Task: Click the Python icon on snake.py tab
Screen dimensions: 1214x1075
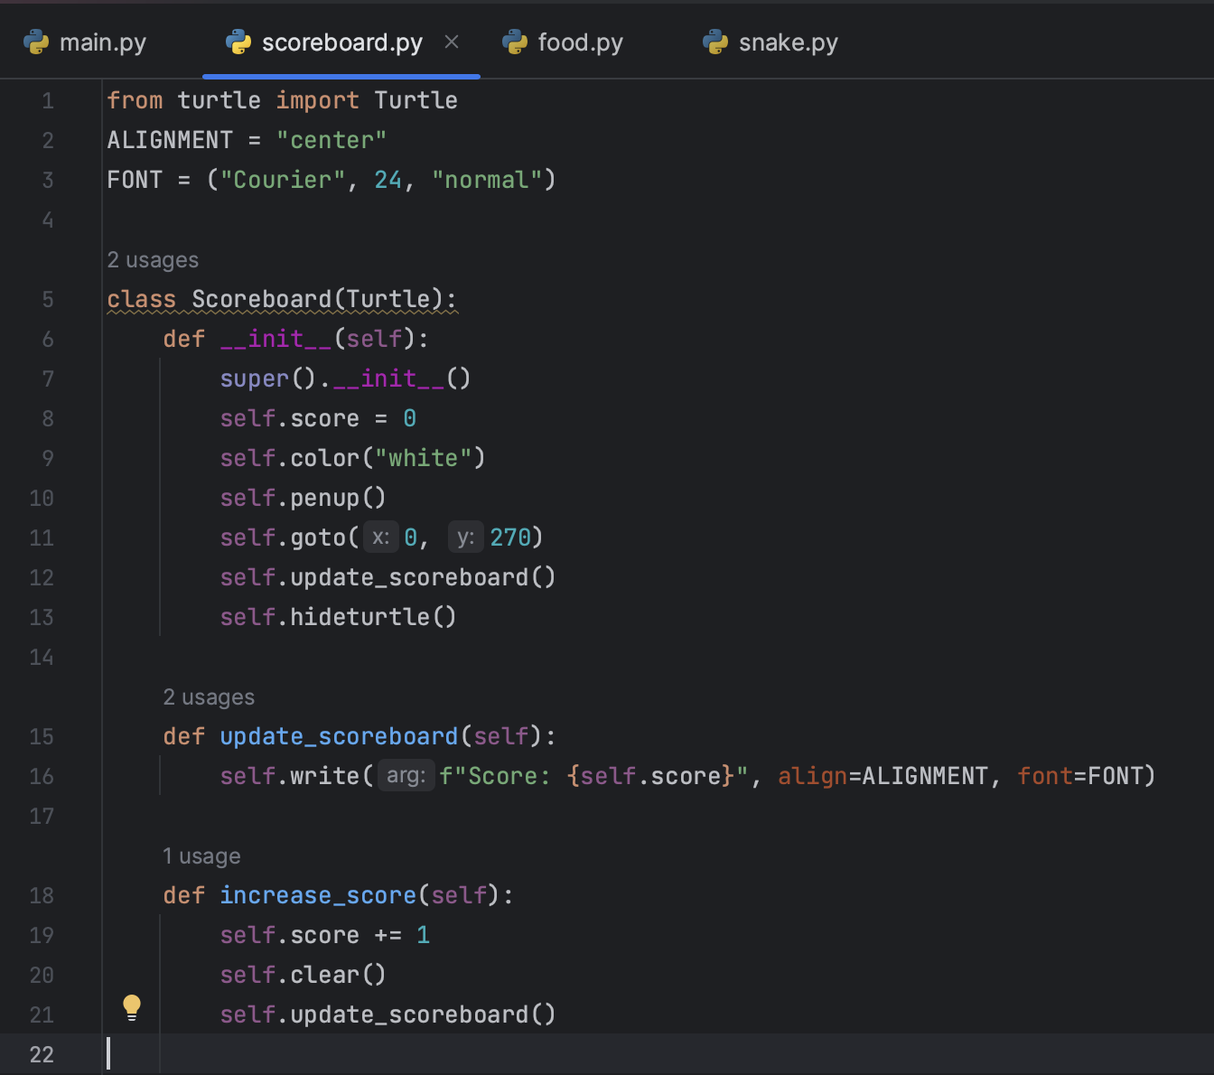Action: coord(715,42)
